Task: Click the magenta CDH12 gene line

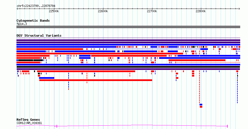Action: [122, 126]
